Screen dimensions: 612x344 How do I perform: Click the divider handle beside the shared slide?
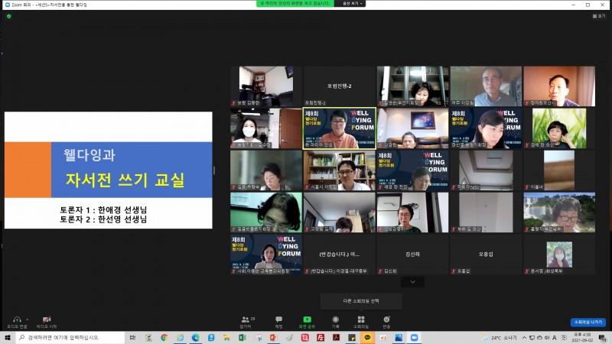(x=213, y=170)
